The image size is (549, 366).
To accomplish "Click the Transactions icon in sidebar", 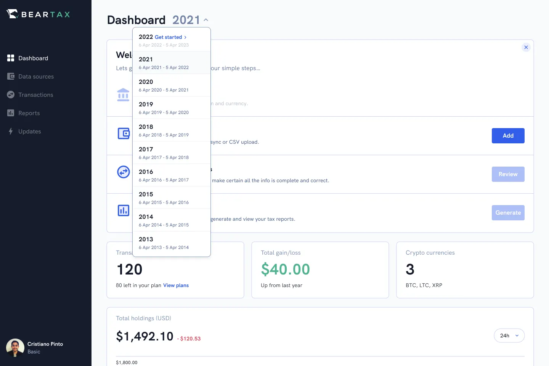I will click(11, 95).
